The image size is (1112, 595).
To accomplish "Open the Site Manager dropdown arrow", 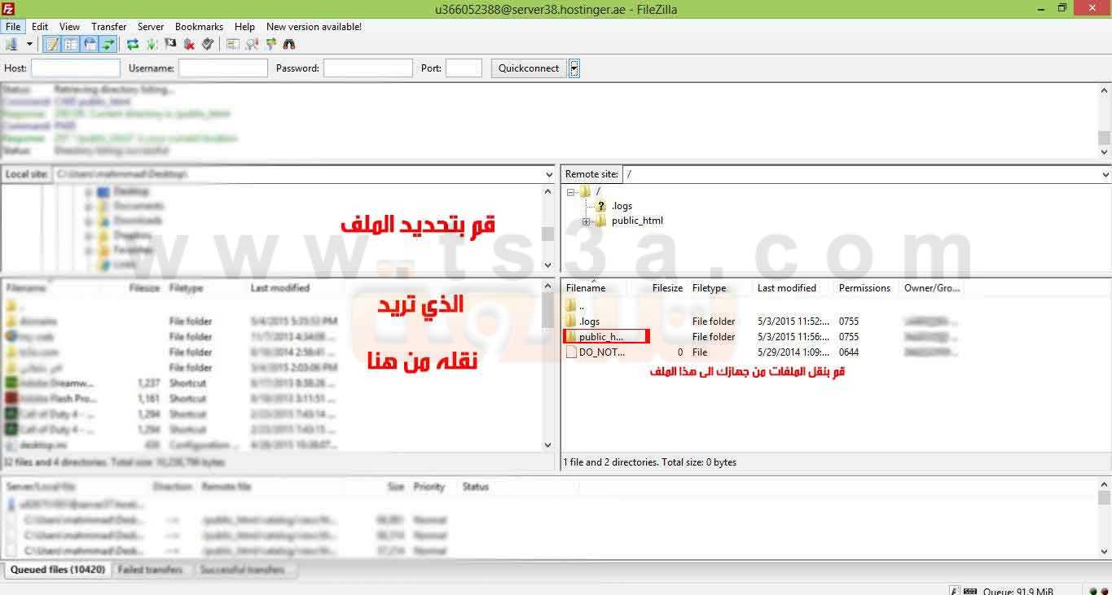I will [x=29, y=44].
